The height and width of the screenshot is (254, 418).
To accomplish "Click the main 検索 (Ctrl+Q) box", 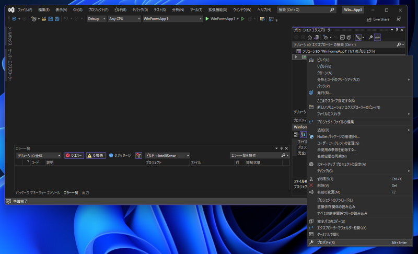I will pyautogui.click(x=306, y=10).
